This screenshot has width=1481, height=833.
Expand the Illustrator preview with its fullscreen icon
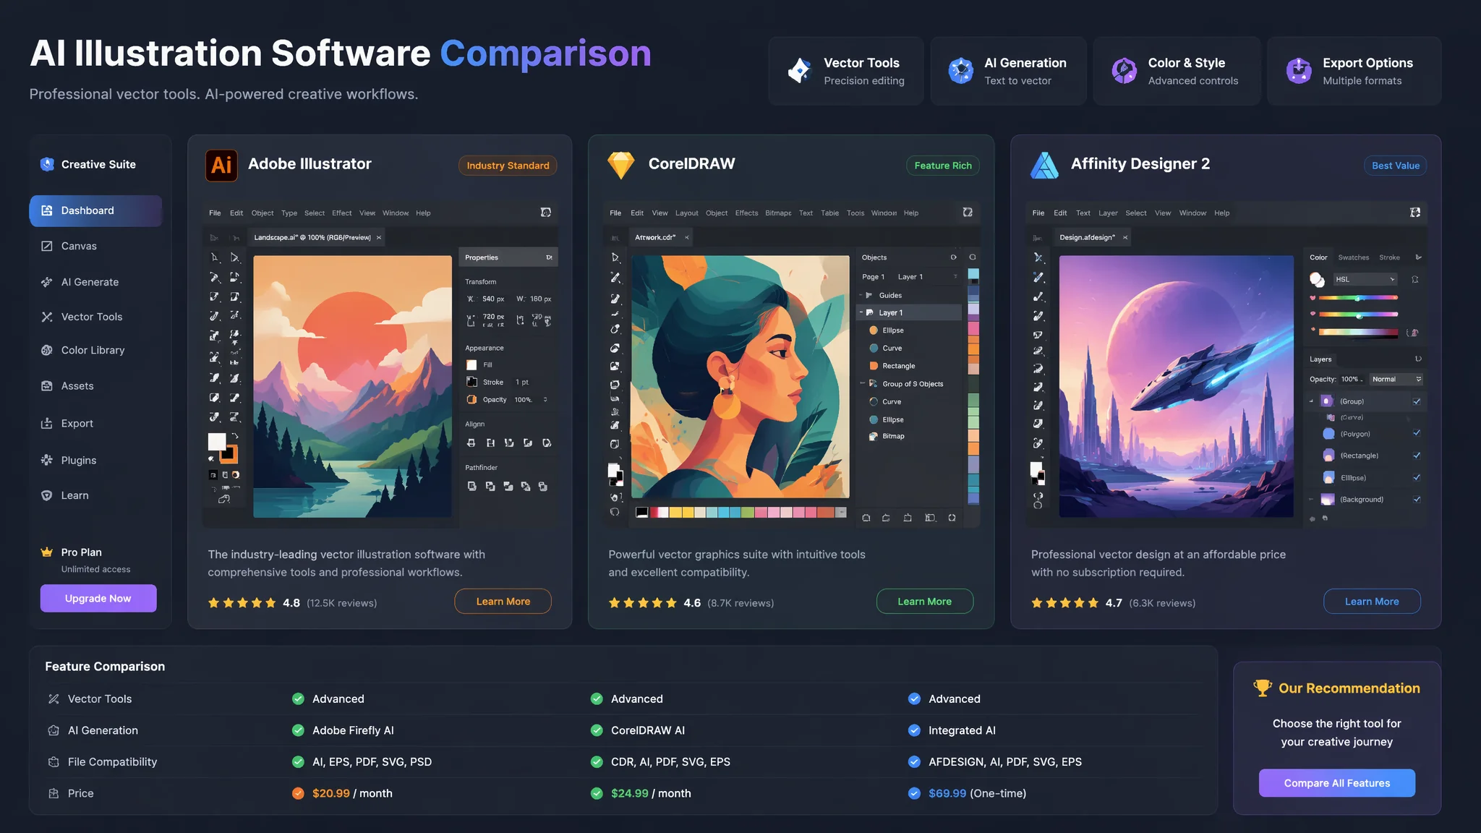[546, 213]
